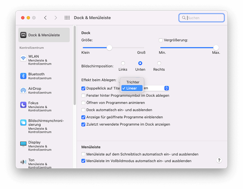Click the Dock & Menüleiste sidebar icon
This screenshot has width=243, height=189.
23,35
